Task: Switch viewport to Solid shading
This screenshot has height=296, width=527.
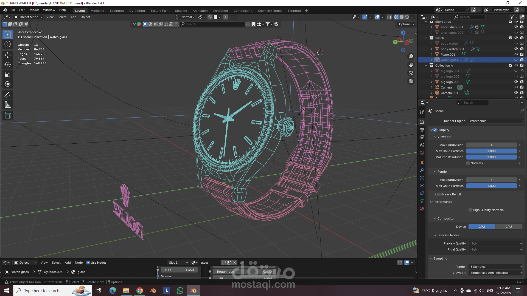Action: click(x=402, y=17)
